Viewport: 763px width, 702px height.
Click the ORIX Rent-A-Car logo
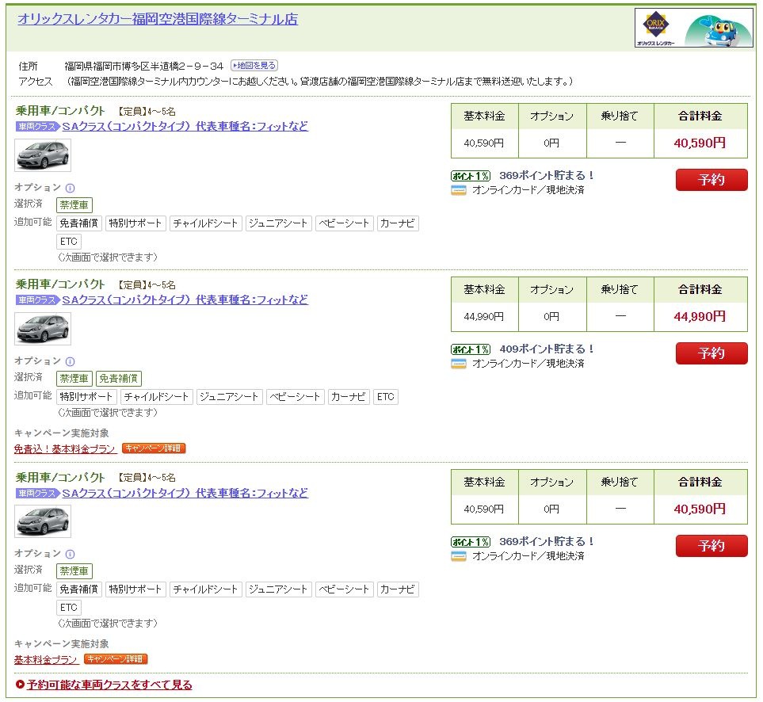click(x=656, y=28)
